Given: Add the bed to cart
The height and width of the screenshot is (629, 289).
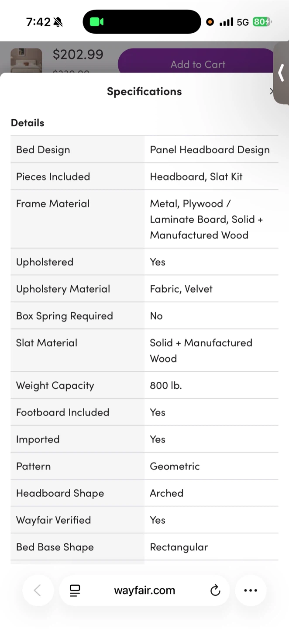Looking at the screenshot, I should pyautogui.click(x=198, y=65).
